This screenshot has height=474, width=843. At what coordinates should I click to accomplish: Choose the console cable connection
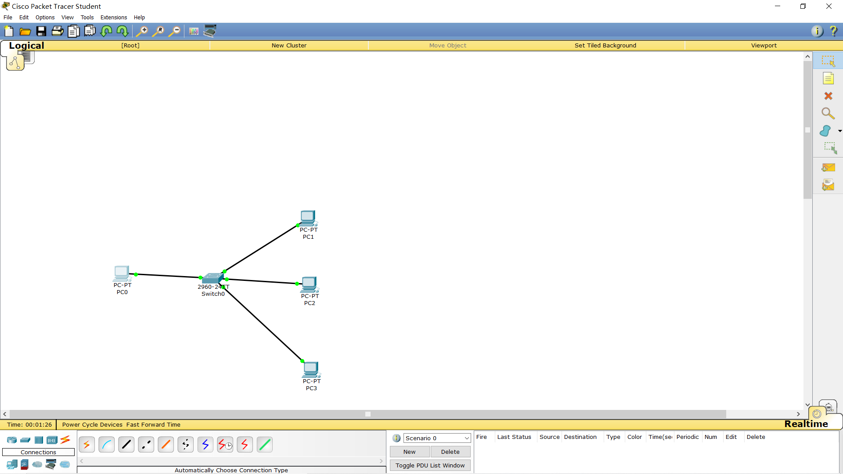(x=107, y=445)
